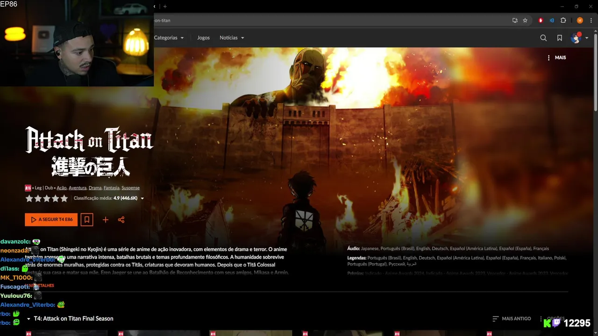Rate the show one star
Screen dimensions: 598x336
point(29,198)
